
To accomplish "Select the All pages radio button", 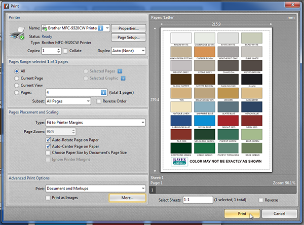I will tap(17, 71).
